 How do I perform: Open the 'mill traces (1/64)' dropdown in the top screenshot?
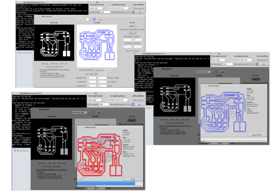83,19
